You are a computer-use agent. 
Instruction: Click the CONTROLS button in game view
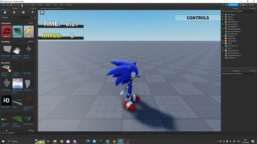click(198, 18)
